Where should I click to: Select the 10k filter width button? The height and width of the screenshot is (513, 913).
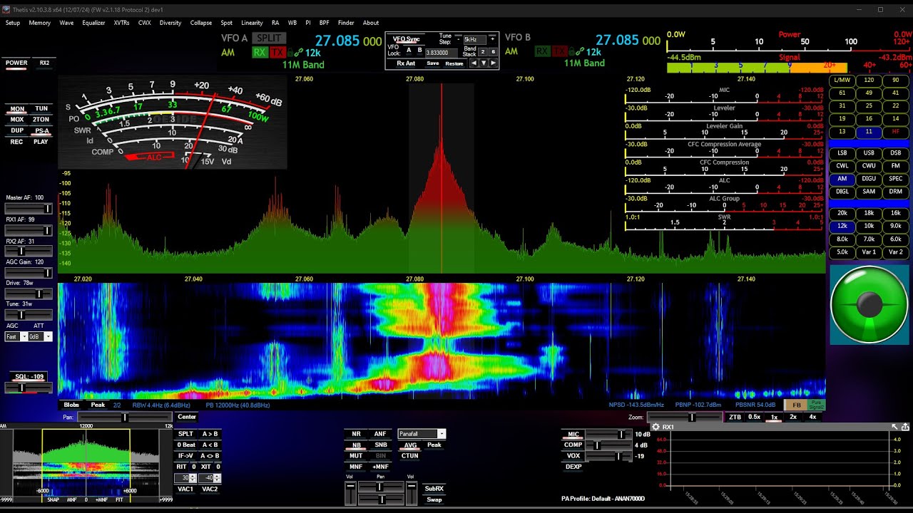(x=869, y=227)
